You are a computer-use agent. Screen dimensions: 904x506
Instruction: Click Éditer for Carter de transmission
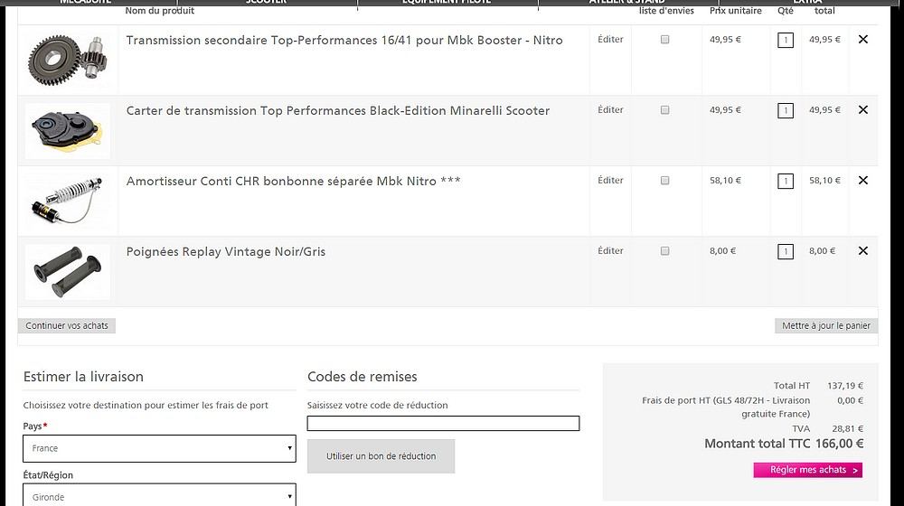[610, 109]
